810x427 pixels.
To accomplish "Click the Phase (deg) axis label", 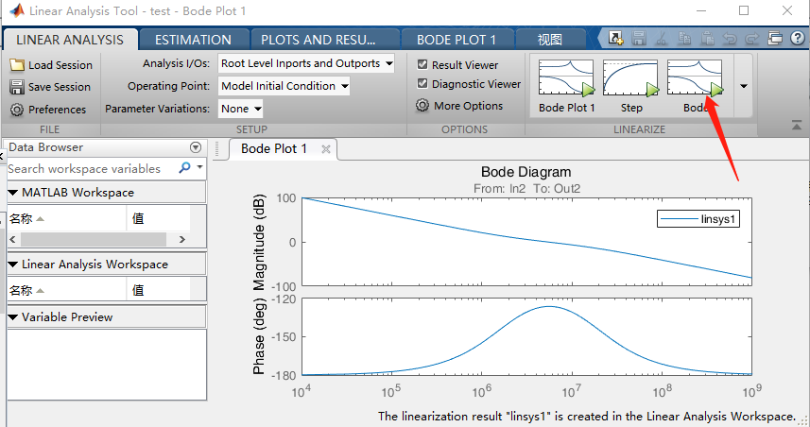I will (x=259, y=337).
